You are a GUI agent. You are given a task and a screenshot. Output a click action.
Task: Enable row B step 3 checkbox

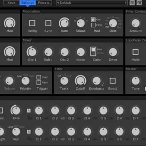[x=69, y=139]
